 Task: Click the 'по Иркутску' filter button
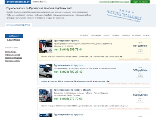click(x=14, y=36)
